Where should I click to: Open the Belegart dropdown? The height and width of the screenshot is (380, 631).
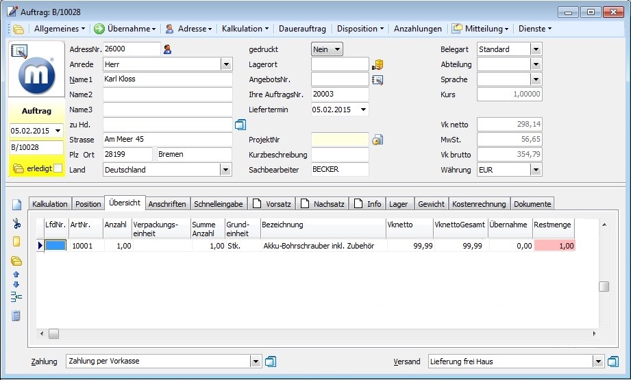click(x=536, y=49)
